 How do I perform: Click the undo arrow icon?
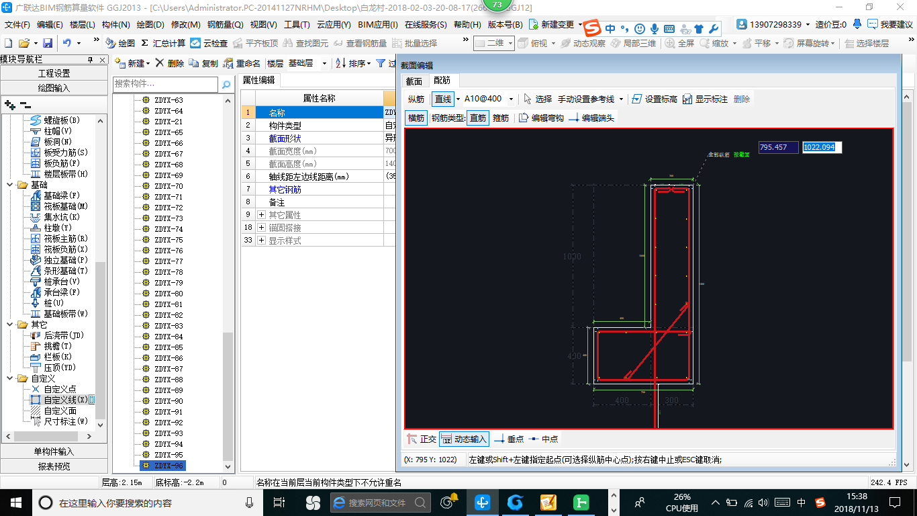point(67,43)
